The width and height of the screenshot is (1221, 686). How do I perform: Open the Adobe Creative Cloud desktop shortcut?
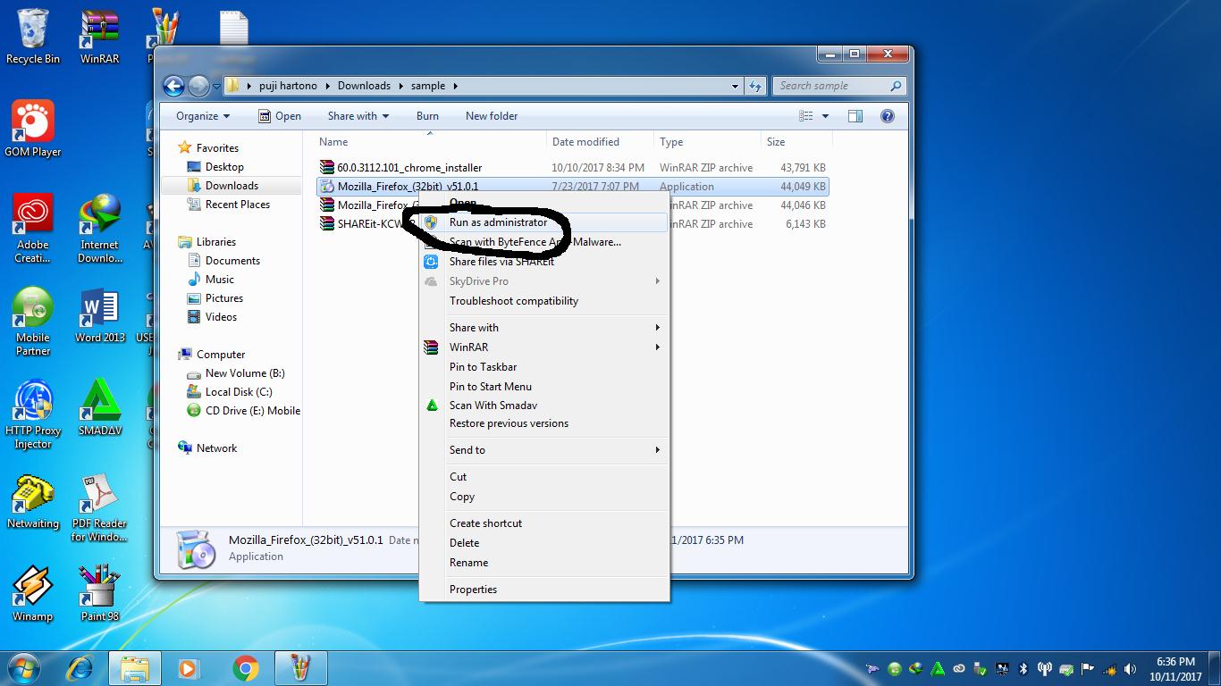[x=33, y=229]
